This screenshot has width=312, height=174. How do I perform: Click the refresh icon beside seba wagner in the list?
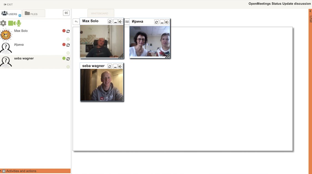click(68, 59)
